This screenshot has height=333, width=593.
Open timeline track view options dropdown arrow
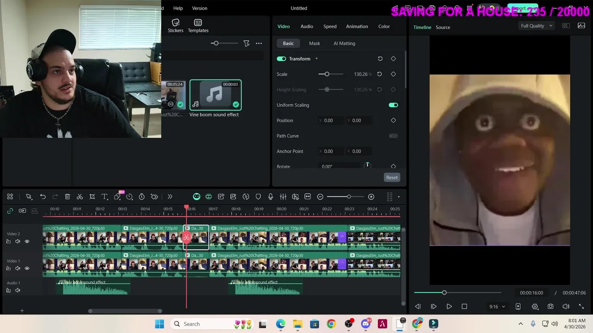398,197
